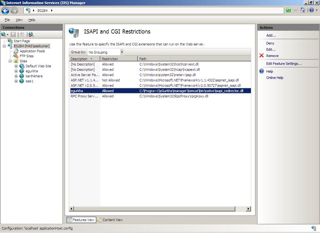The image size is (320, 233).
Task: Select the RPC Proxy Server row
Action: [160, 96]
